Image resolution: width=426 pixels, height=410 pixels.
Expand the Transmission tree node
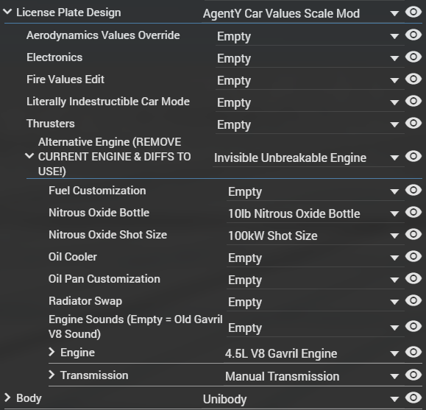52,375
